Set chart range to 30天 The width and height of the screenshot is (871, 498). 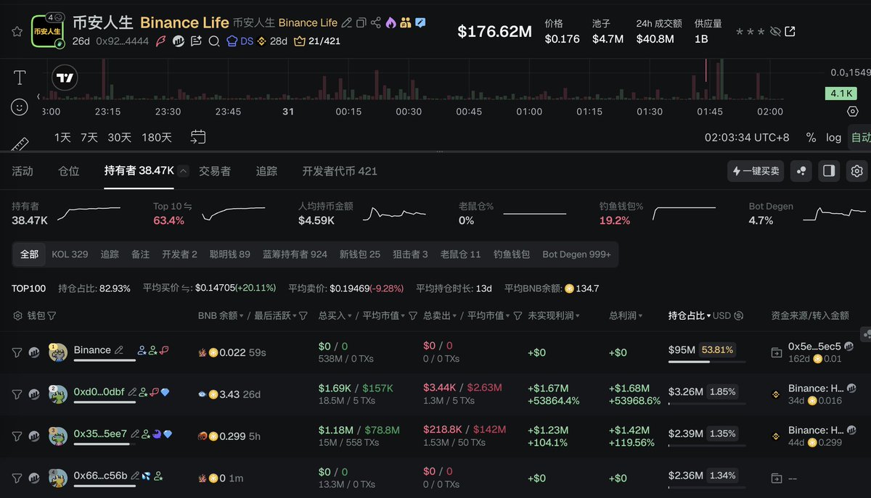(120, 138)
